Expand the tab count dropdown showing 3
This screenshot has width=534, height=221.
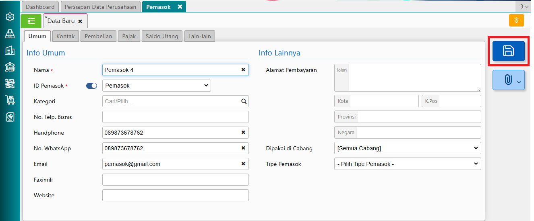[x=524, y=6]
